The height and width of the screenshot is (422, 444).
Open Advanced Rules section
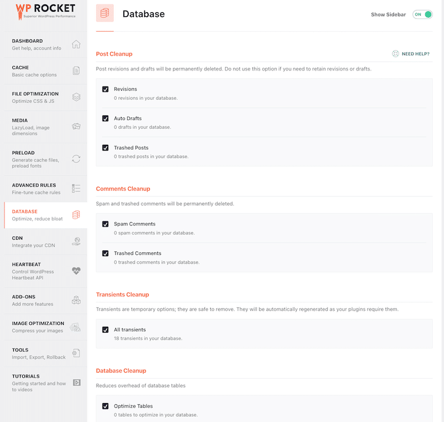click(46, 189)
